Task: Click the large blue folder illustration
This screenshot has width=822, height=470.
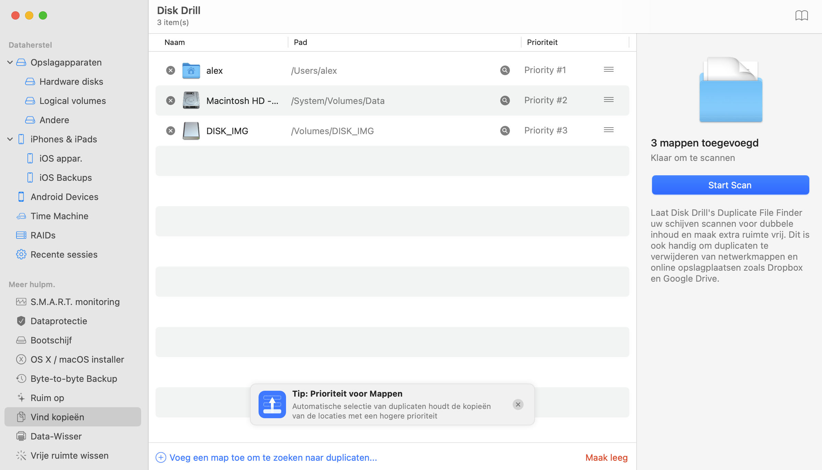Action: (x=731, y=90)
